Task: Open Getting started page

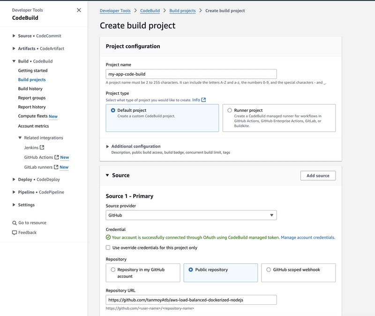Action: coord(33,70)
